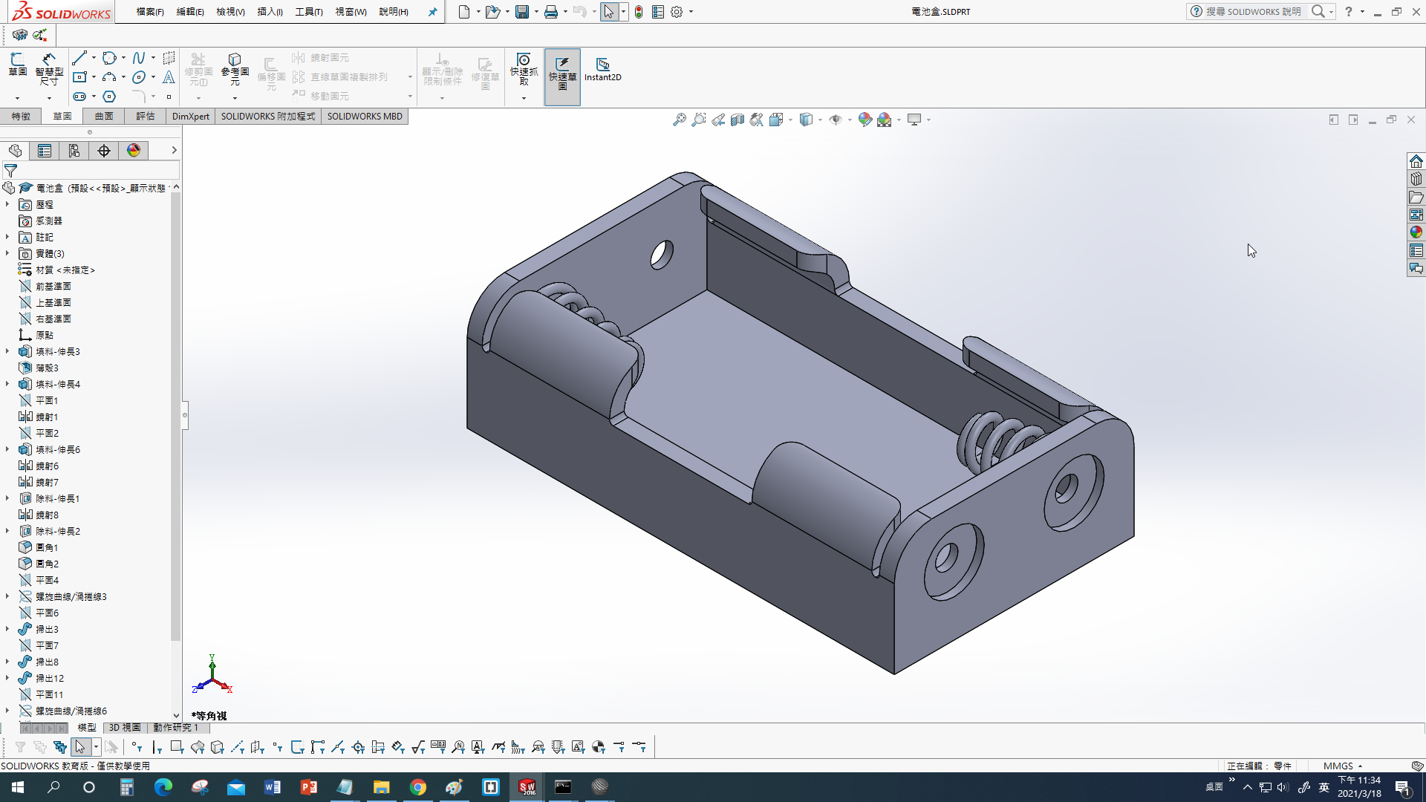This screenshot has height=802, width=1426.
Task: Switch to the 動作研究 1 tab
Action: (x=175, y=728)
